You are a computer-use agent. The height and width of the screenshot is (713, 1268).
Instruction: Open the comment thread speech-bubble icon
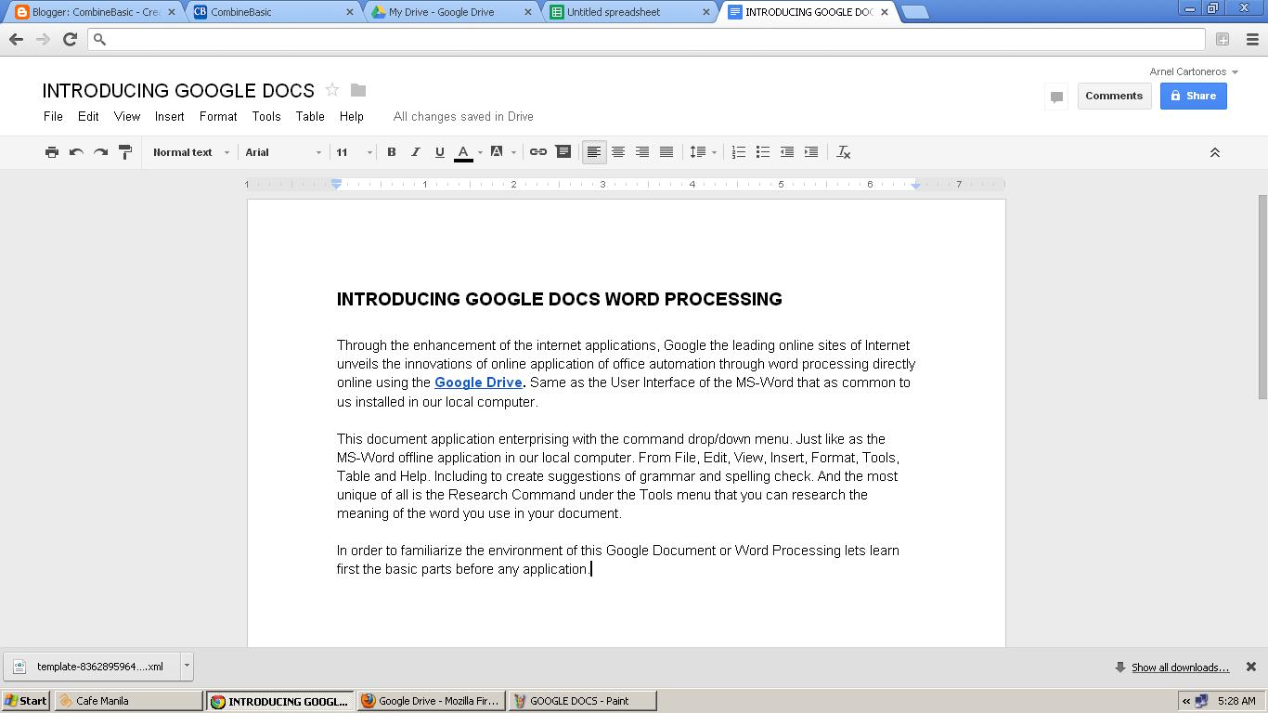[1056, 97]
